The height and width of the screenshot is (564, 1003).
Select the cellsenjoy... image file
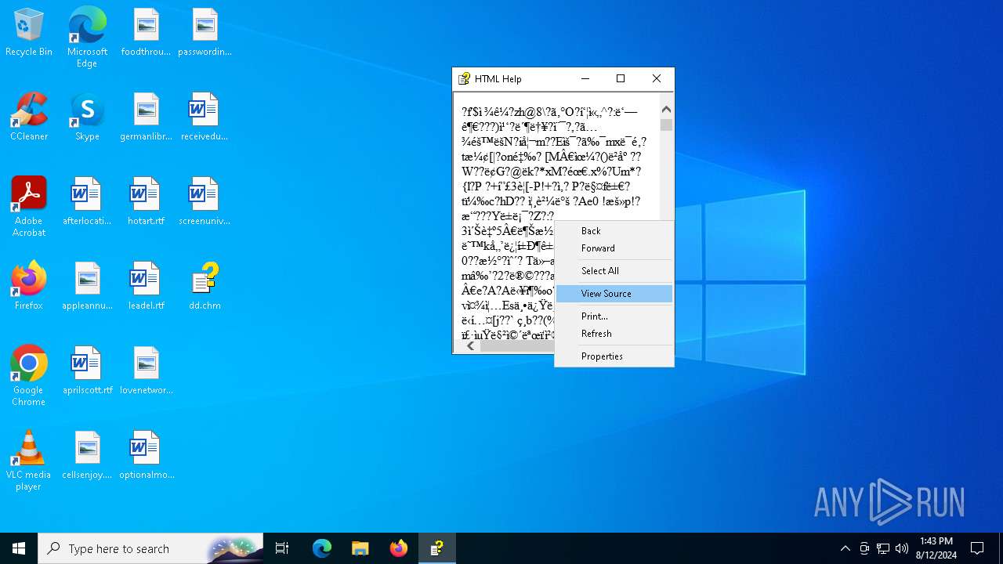87,456
